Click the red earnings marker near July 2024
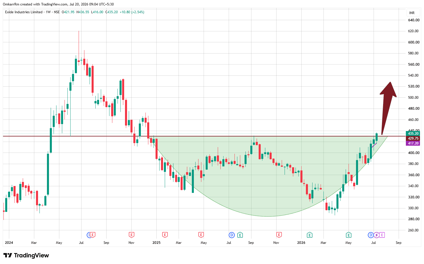 point(92,235)
